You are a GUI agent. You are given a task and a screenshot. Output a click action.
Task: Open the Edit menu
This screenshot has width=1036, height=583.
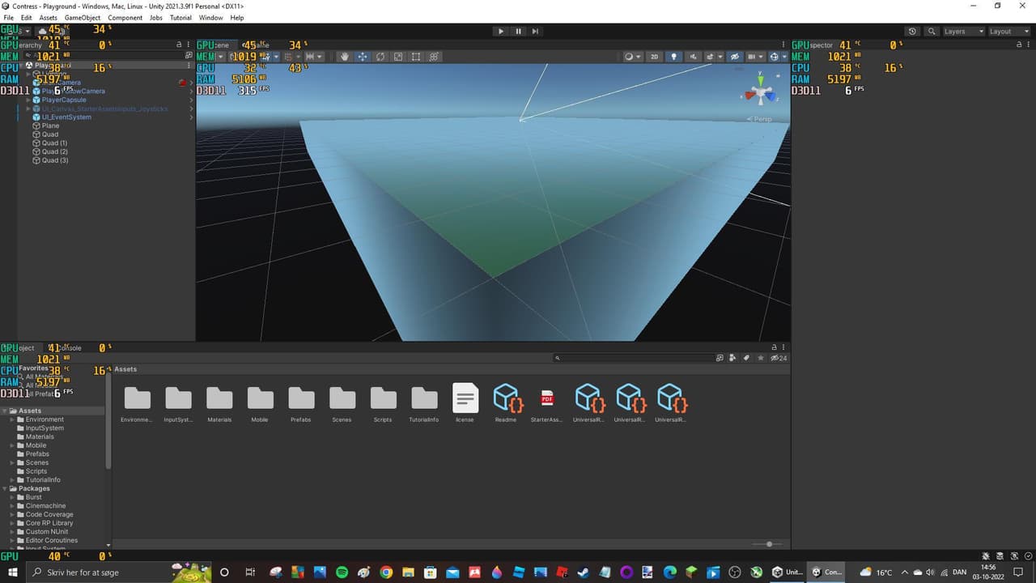[x=27, y=17]
